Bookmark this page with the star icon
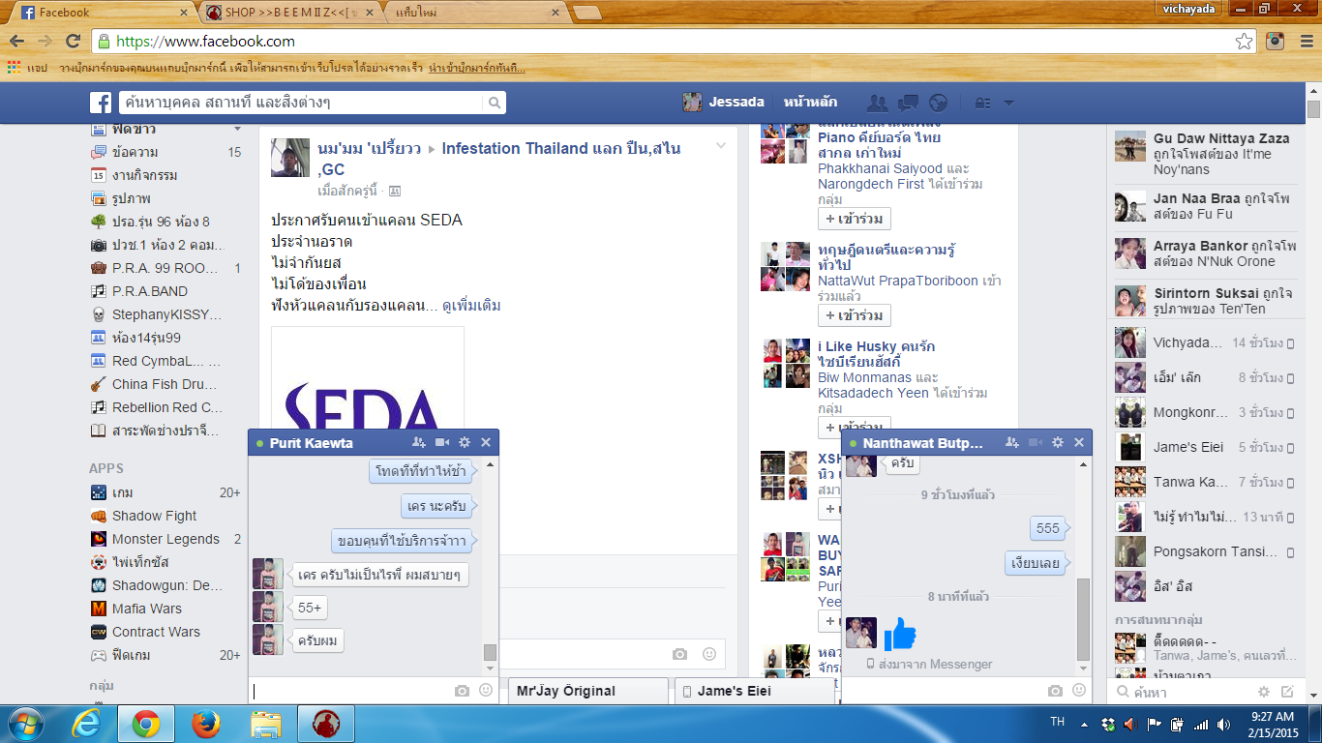 click(1245, 42)
